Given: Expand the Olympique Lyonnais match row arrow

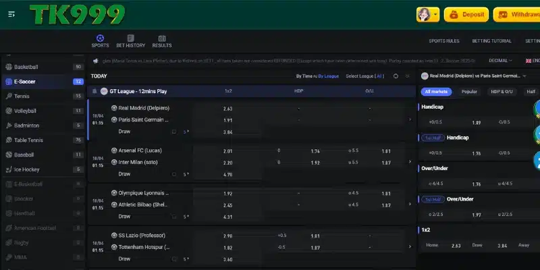Looking at the screenshot, I should coord(410,204).
